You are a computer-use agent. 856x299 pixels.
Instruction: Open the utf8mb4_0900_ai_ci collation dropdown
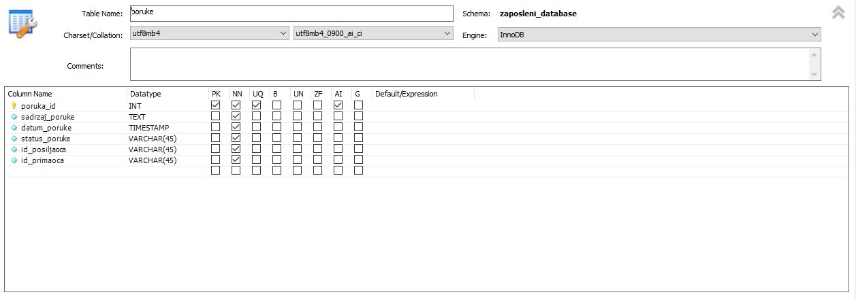[373, 33]
